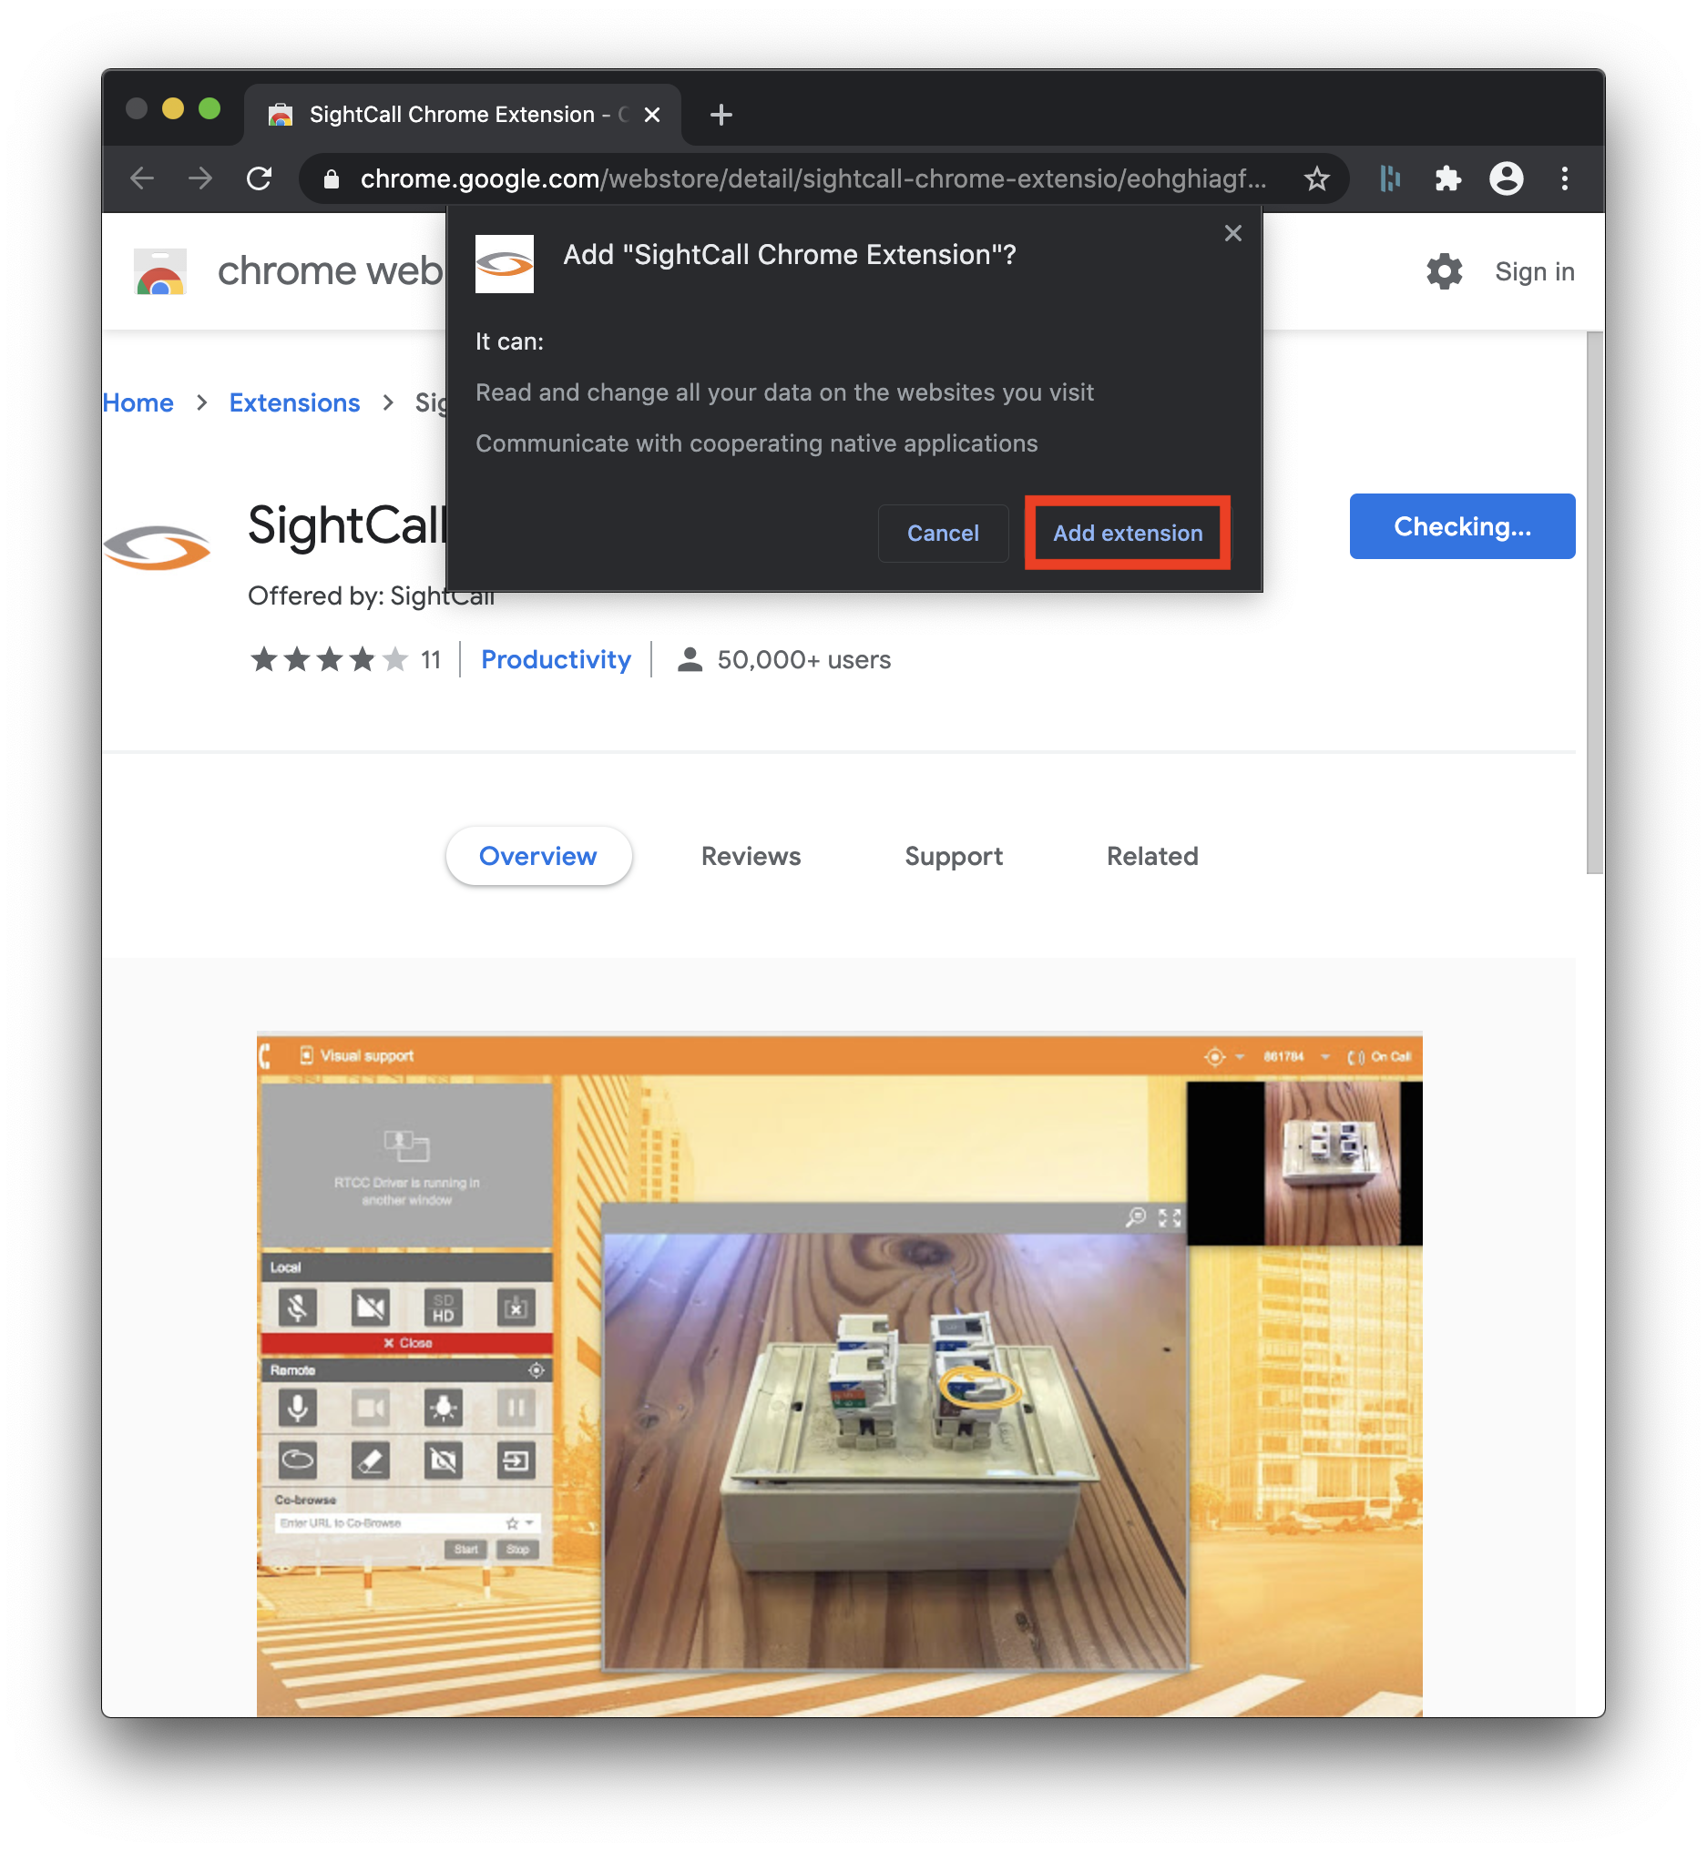The height and width of the screenshot is (1852, 1707).
Task: Switch to the Related tab
Action: (x=1152, y=856)
